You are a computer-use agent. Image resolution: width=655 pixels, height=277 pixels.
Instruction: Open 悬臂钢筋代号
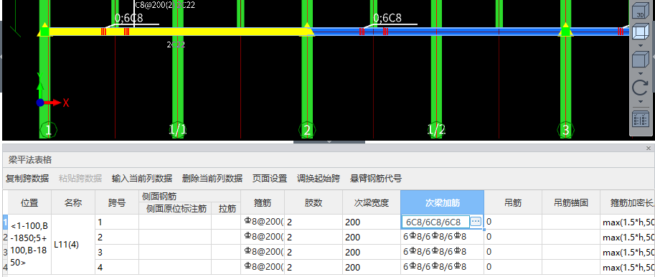[x=376, y=179]
